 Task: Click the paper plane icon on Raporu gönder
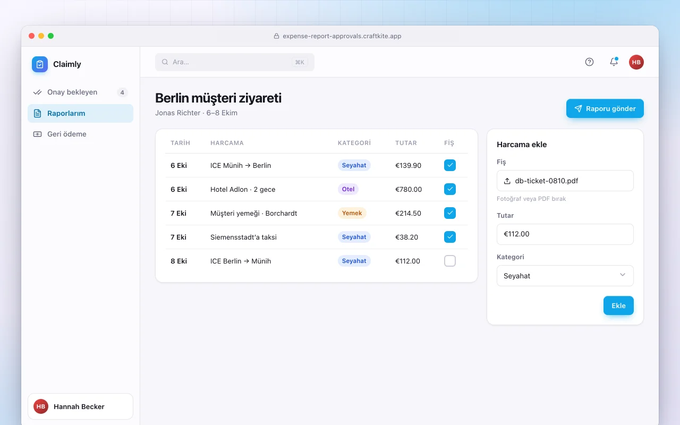tap(578, 108)
